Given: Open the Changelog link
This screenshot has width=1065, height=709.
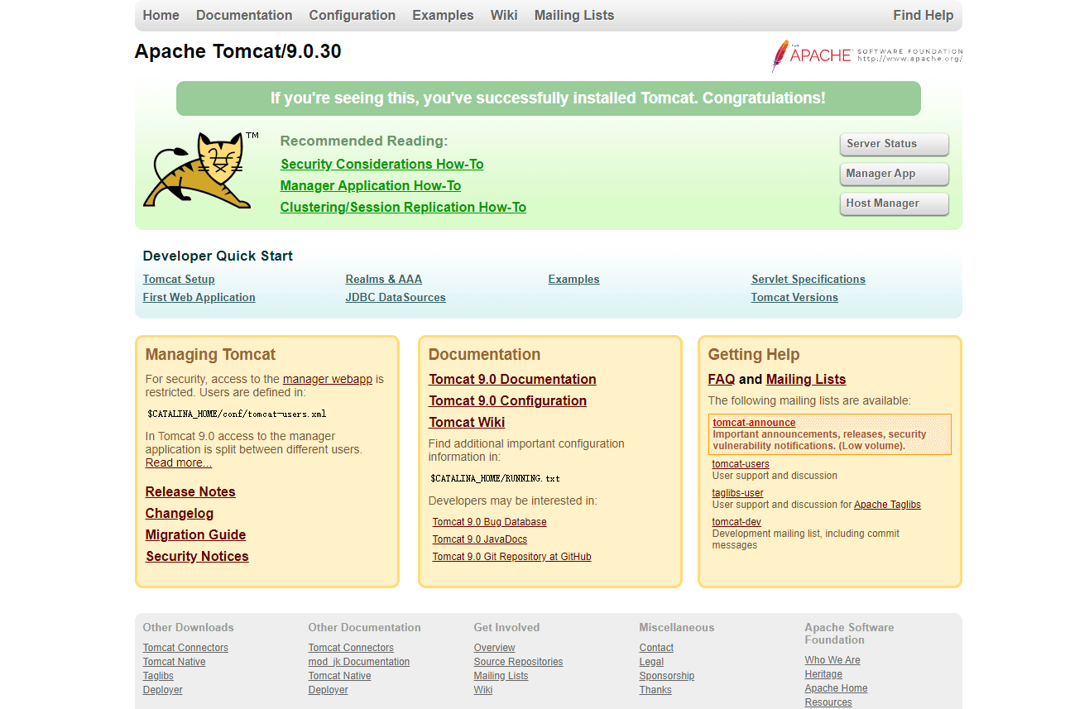Looking at the screenshot, I should [x=180, y=514].
